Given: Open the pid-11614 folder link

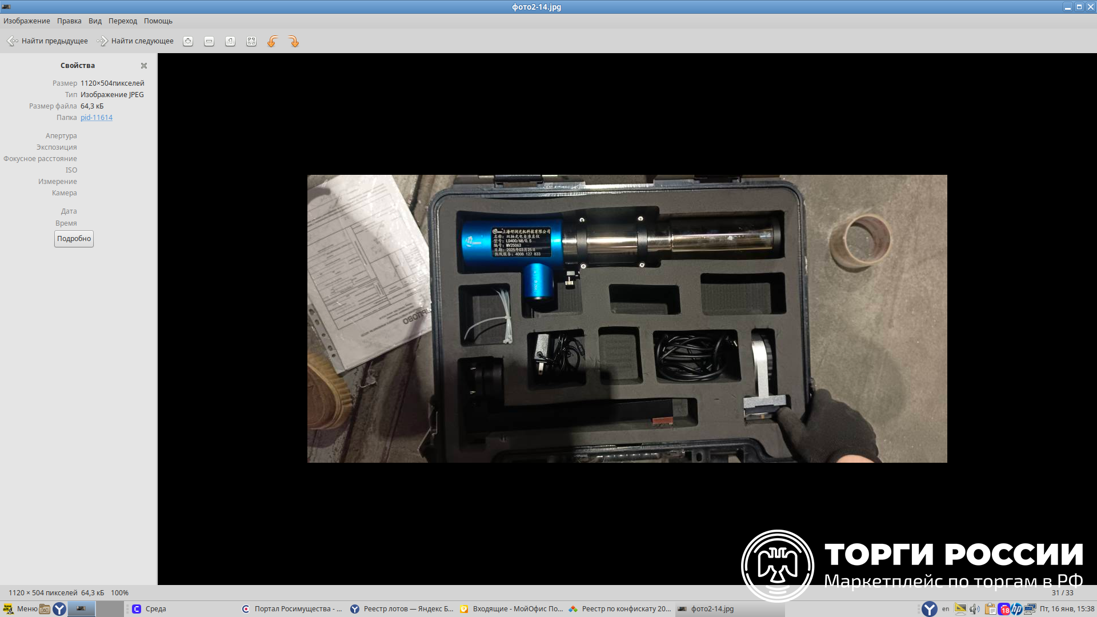Looking at the screenshot, I should (97, 118).
